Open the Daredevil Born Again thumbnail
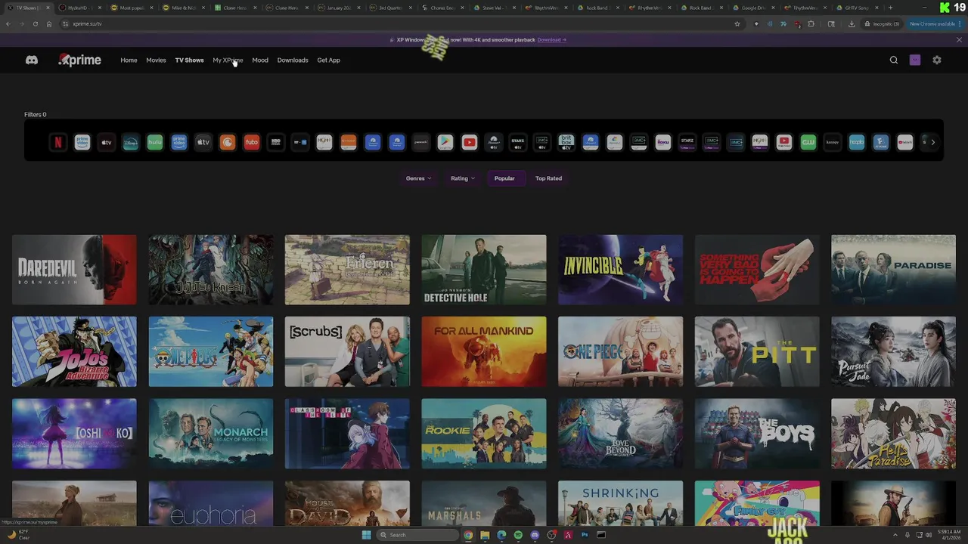 [74, 270]
